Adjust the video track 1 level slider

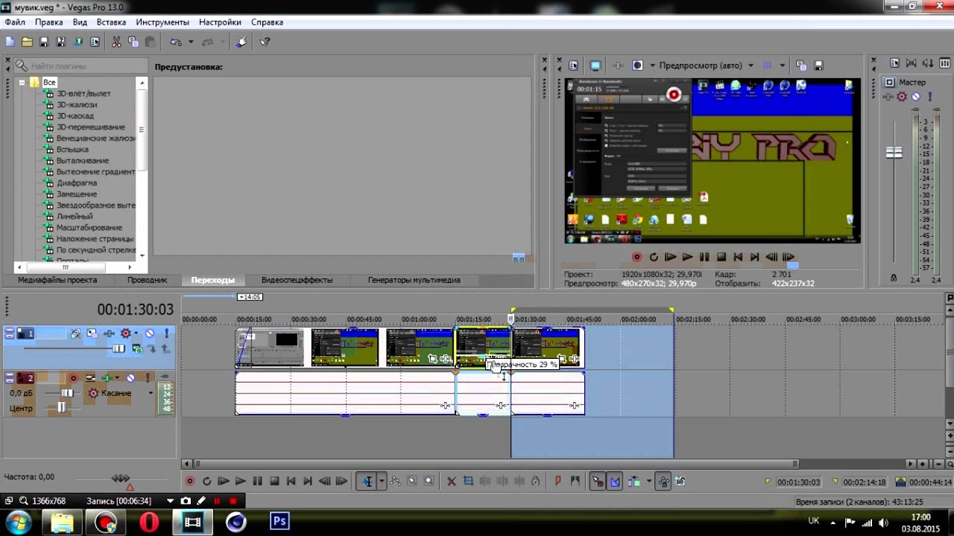coord(119,348)
